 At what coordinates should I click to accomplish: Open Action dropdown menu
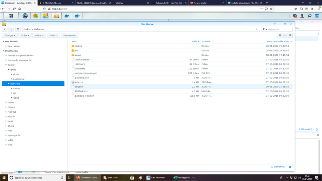(x=39, y=35)
